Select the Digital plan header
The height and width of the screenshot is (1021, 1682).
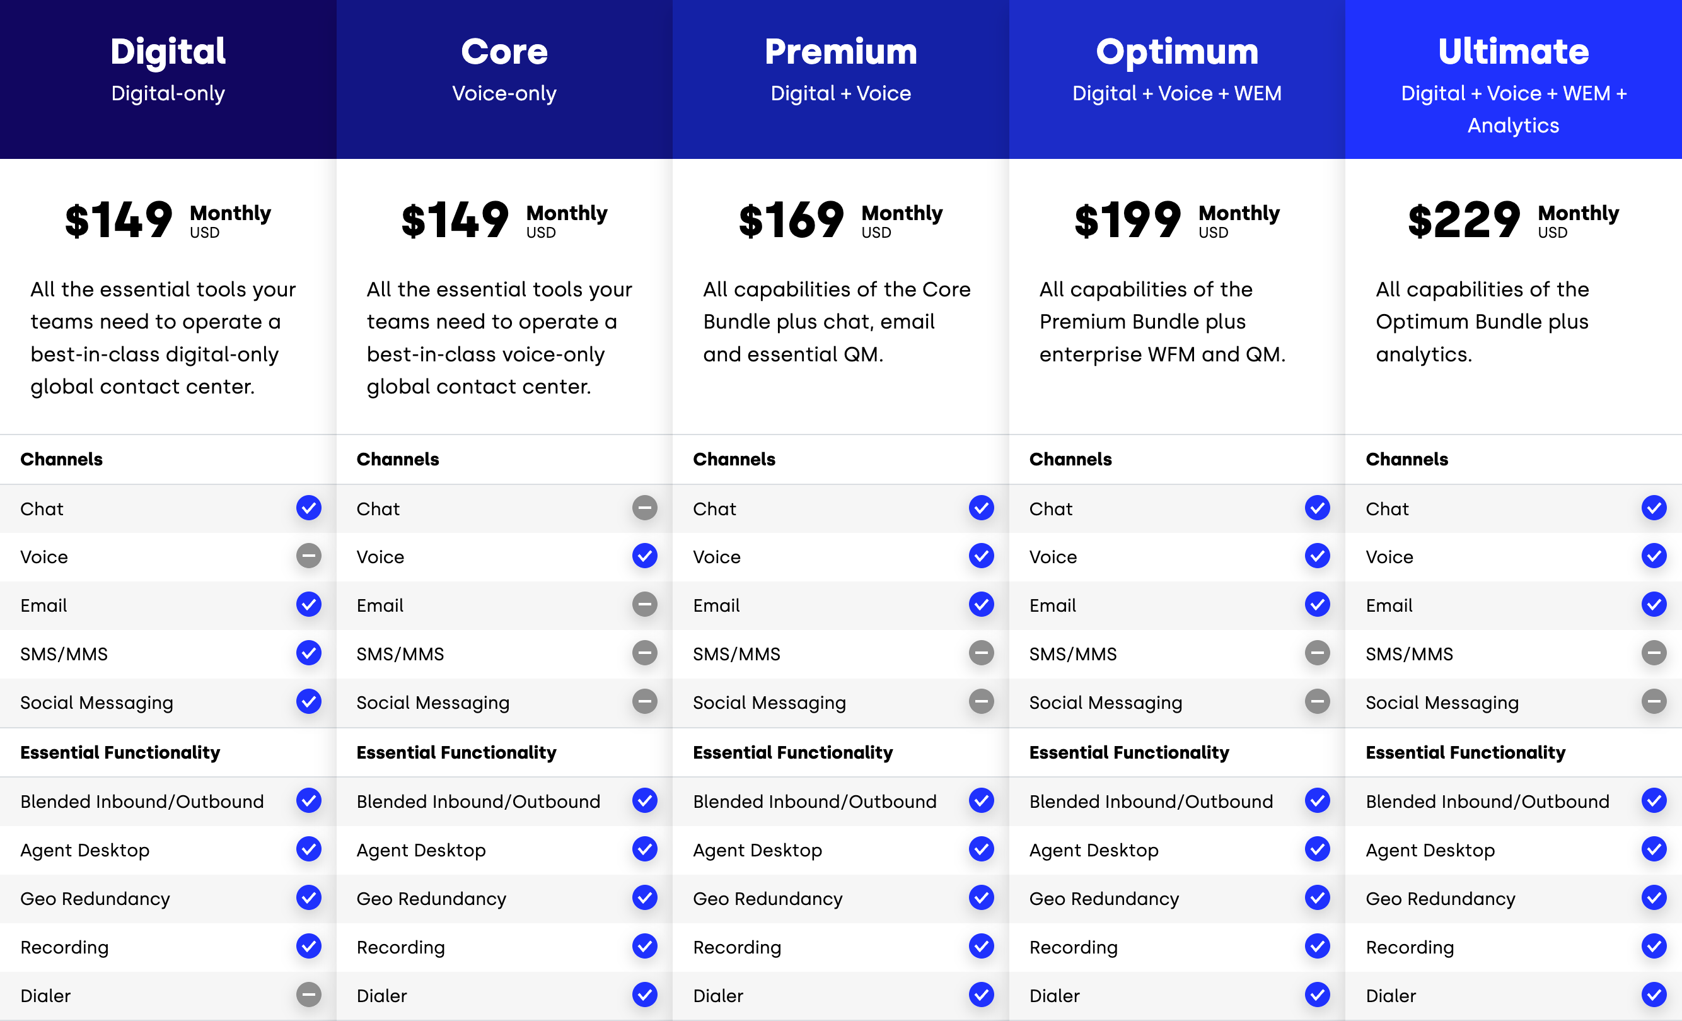(168, 79)
